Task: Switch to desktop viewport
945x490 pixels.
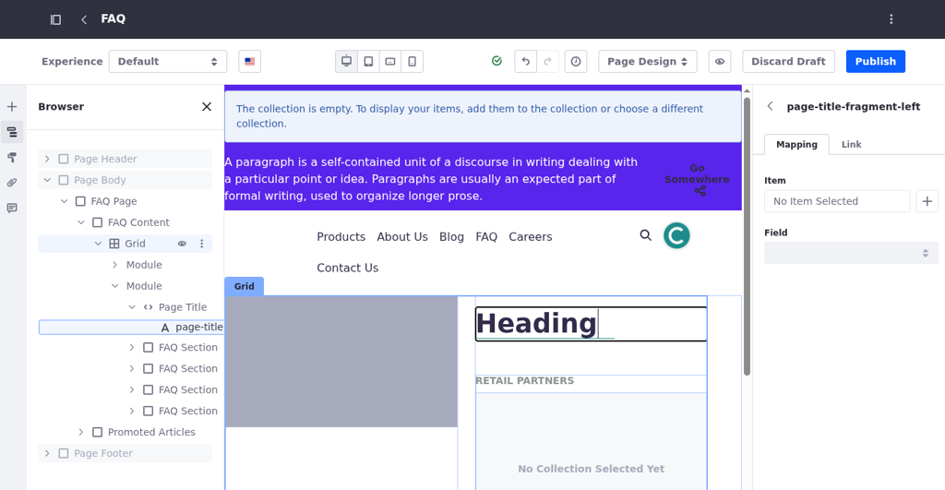Action: [347, 62]
